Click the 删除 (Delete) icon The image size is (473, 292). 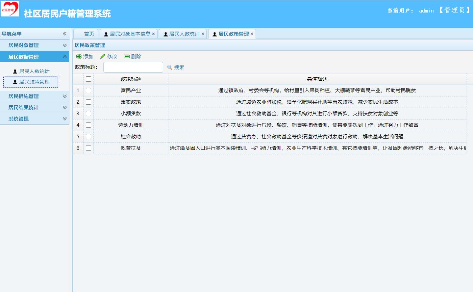click(x=126, y=56)
